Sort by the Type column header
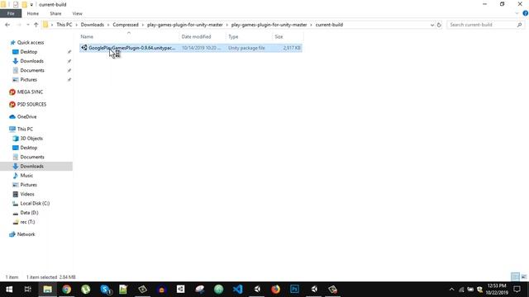The height and width of the screenshot is (297, 529). click(250, 36)
